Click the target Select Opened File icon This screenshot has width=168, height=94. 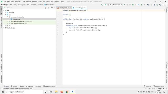coord(45,8)
